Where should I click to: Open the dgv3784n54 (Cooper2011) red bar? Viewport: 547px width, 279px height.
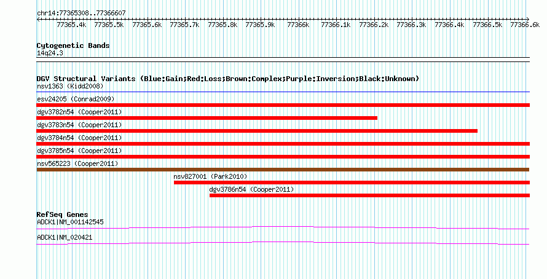(283, 144)
